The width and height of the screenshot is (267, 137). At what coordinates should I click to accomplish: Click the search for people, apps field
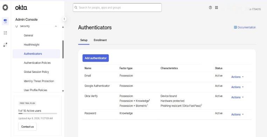[117, 7]
